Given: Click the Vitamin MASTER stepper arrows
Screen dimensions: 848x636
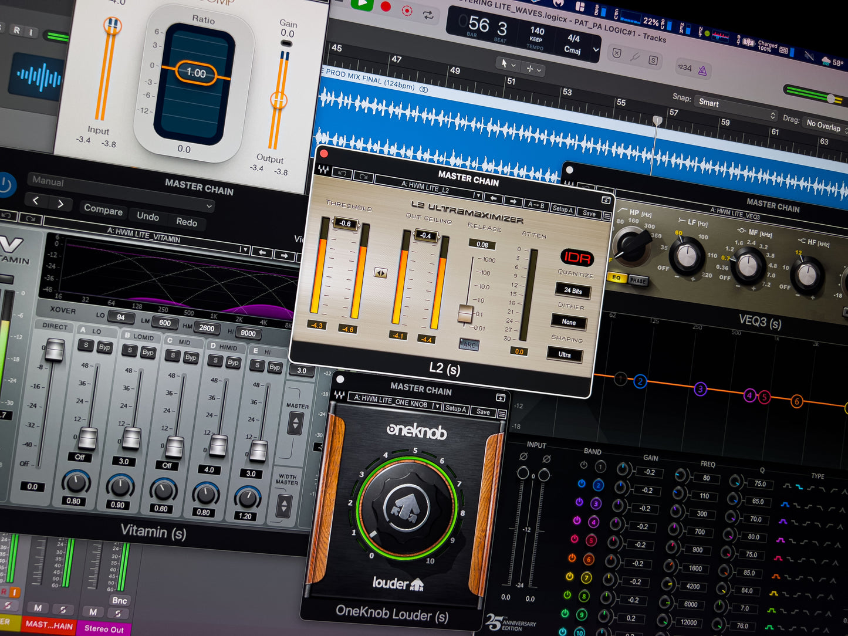Looking at the screenshot, I should click(x=295, y=423).
